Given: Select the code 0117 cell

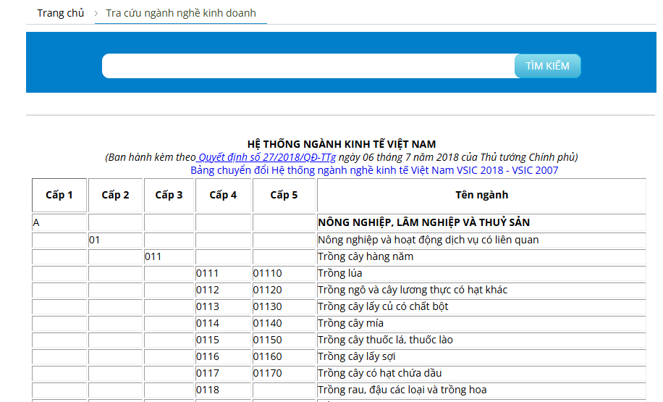Looking at the screenshot, I should point(223,373).
